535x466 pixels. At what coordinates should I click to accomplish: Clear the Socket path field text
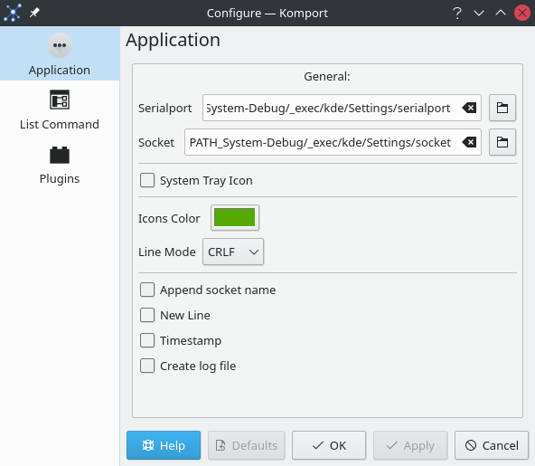(x=470, y=142)
